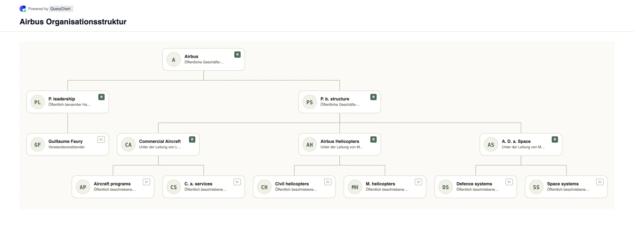Image resolution: width=634 pixels, height=229 pixels.
Task: Click the M badge on A. D. a. Space card
Action: click(x=555, y=140)
